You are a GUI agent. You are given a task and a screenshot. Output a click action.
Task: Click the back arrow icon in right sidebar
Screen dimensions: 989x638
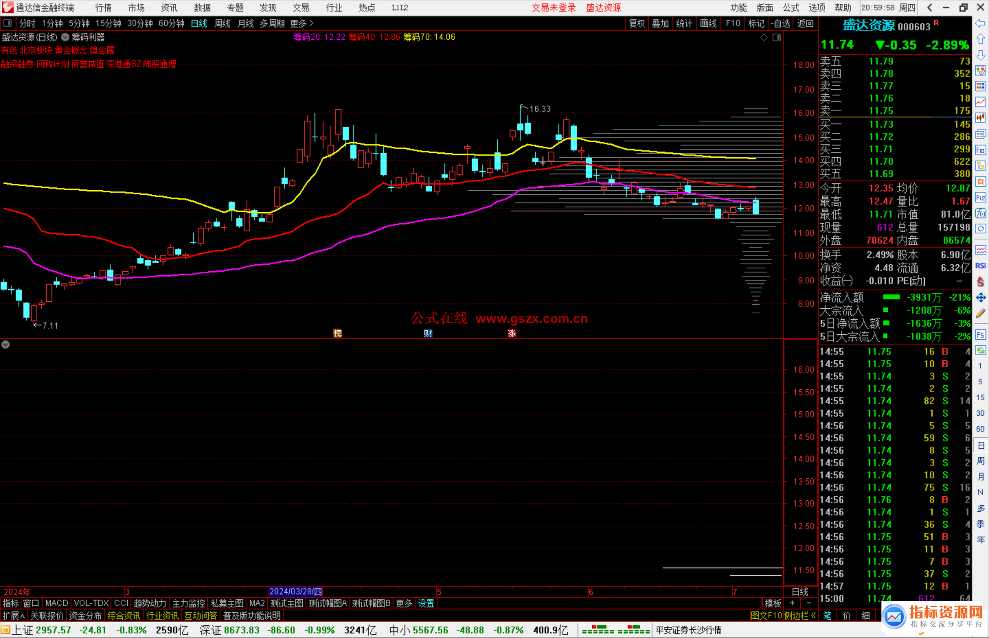coord(980,23)
